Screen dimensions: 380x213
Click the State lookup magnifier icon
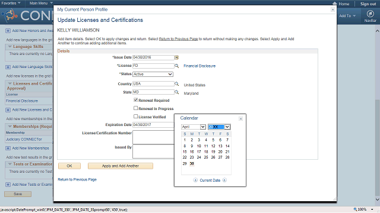coord(177,92)
